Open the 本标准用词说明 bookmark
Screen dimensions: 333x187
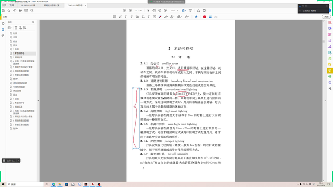[x=20, y=83]
